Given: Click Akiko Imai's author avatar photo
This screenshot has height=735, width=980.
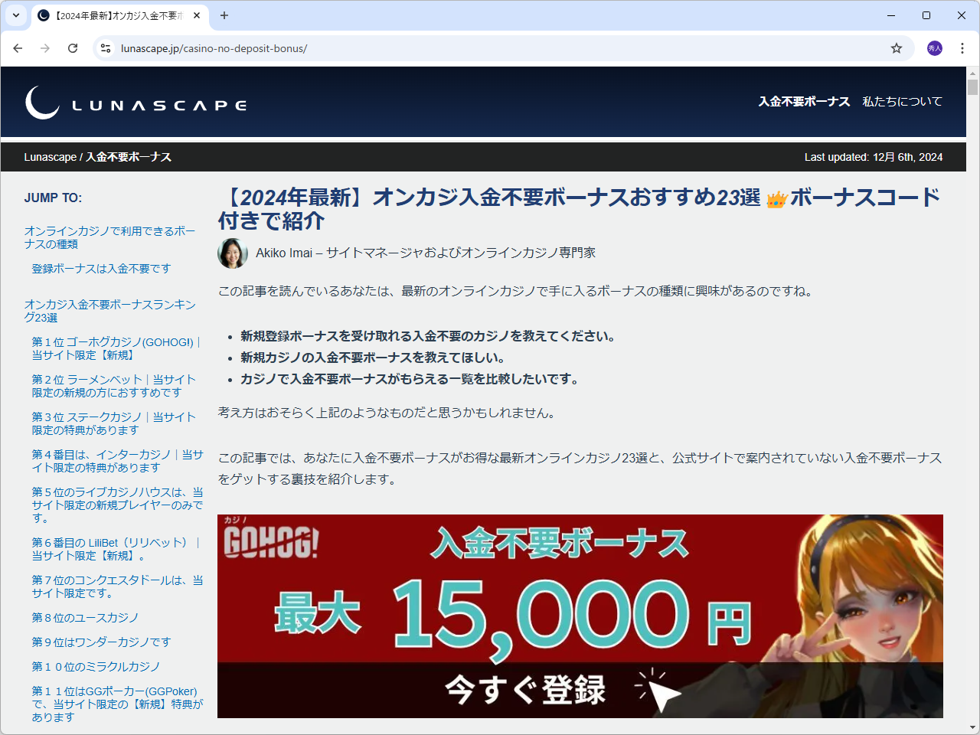Looking at the screenshot, I should click(233, 253).
